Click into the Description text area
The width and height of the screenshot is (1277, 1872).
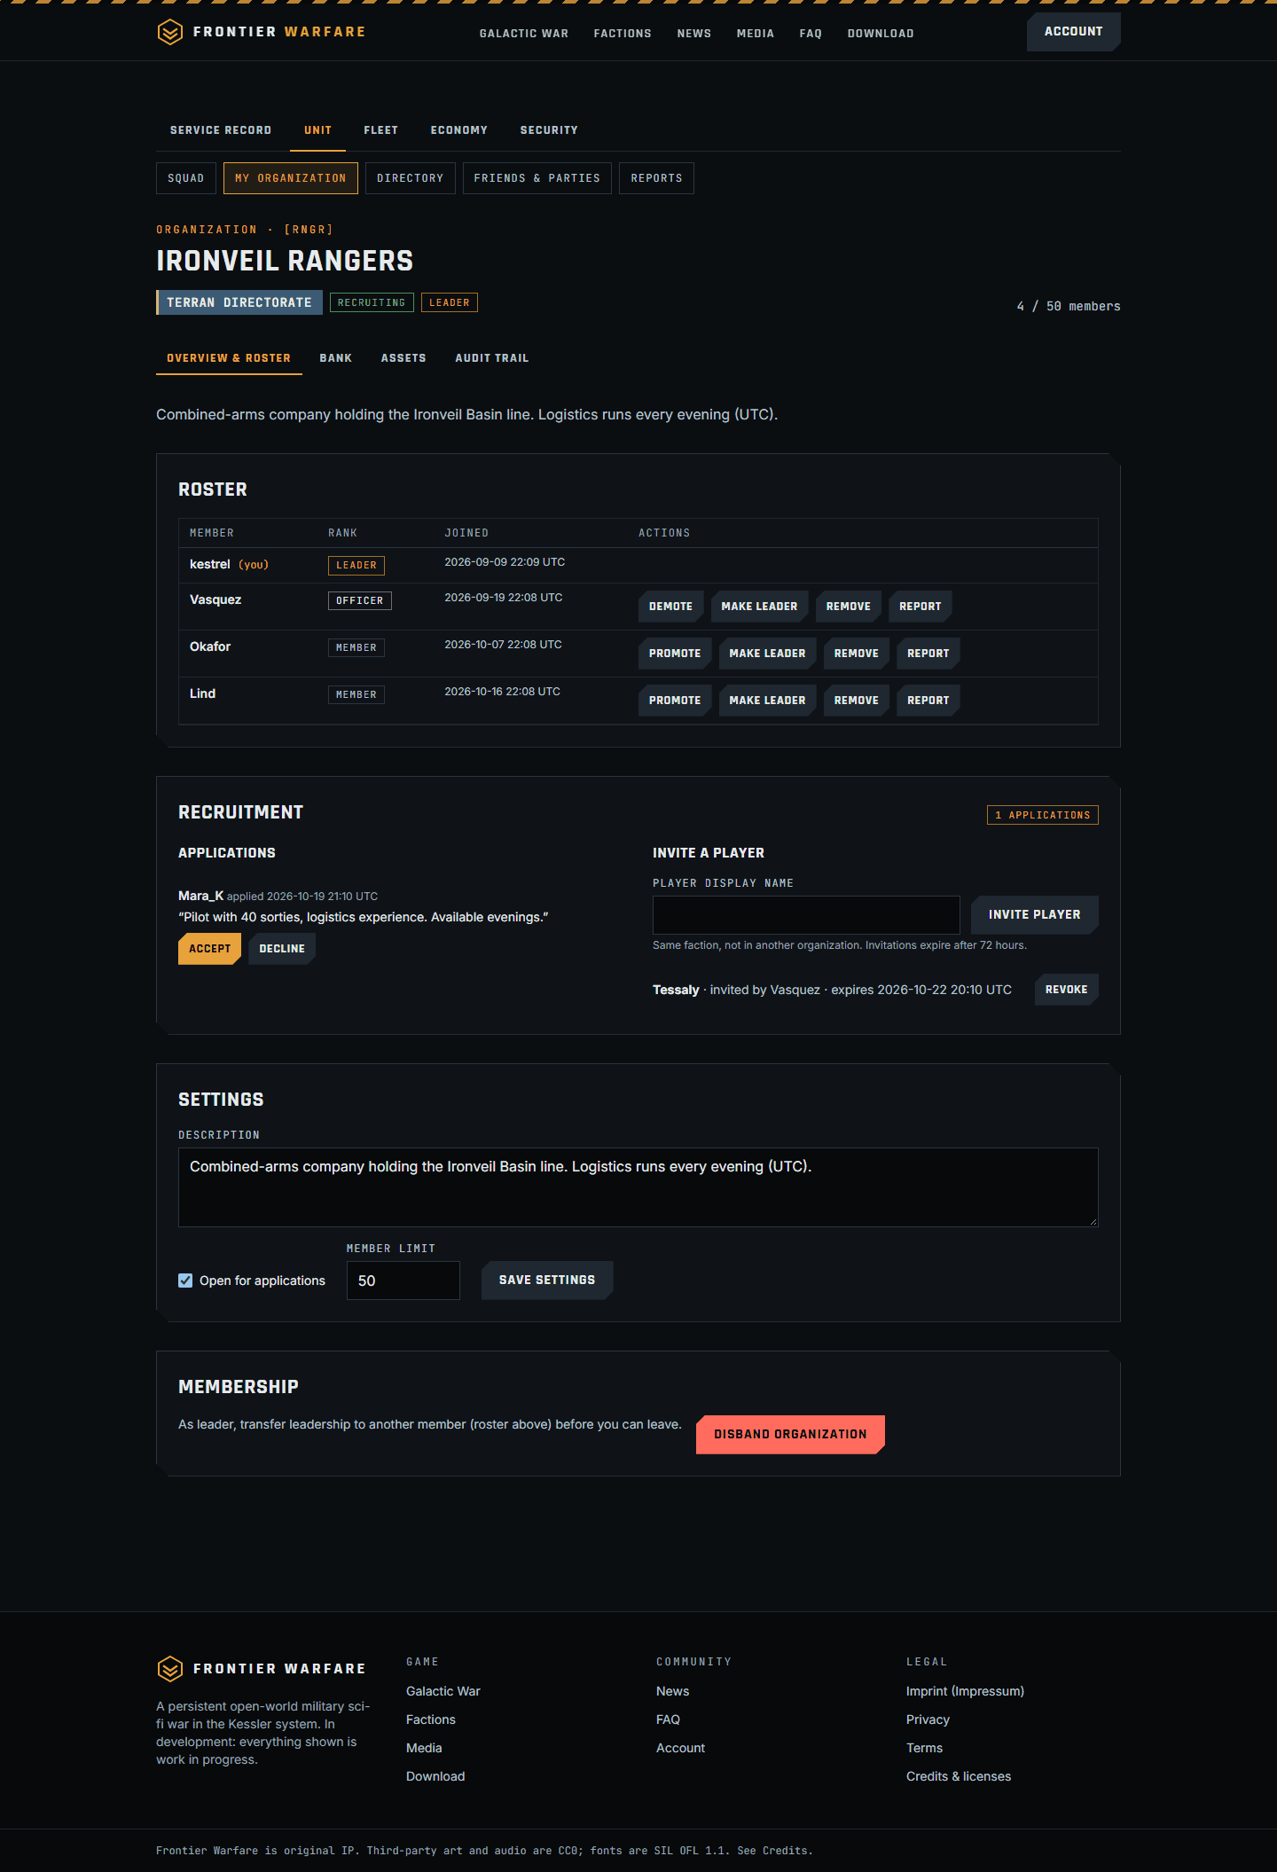point(638,1187)
